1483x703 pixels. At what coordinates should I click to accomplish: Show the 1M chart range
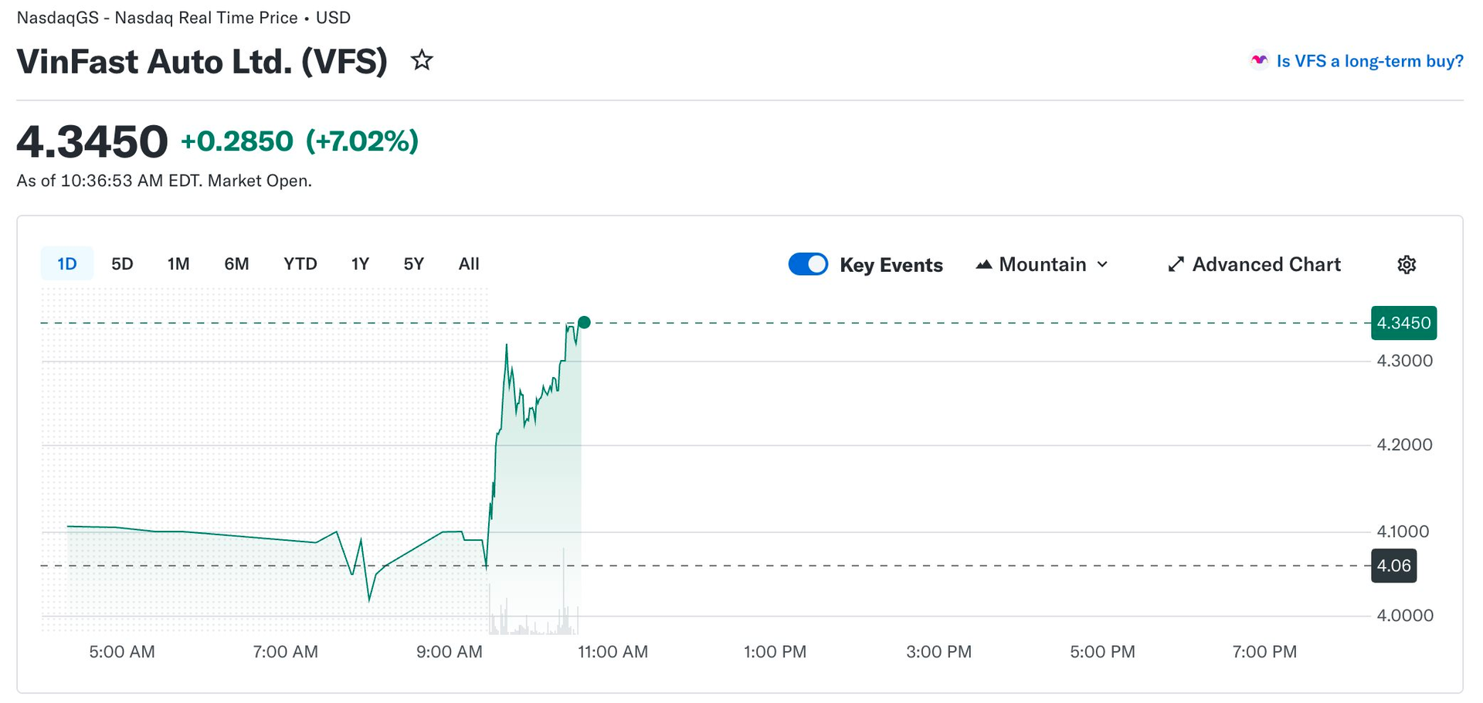pyautogui.click(x=178, y=264)
